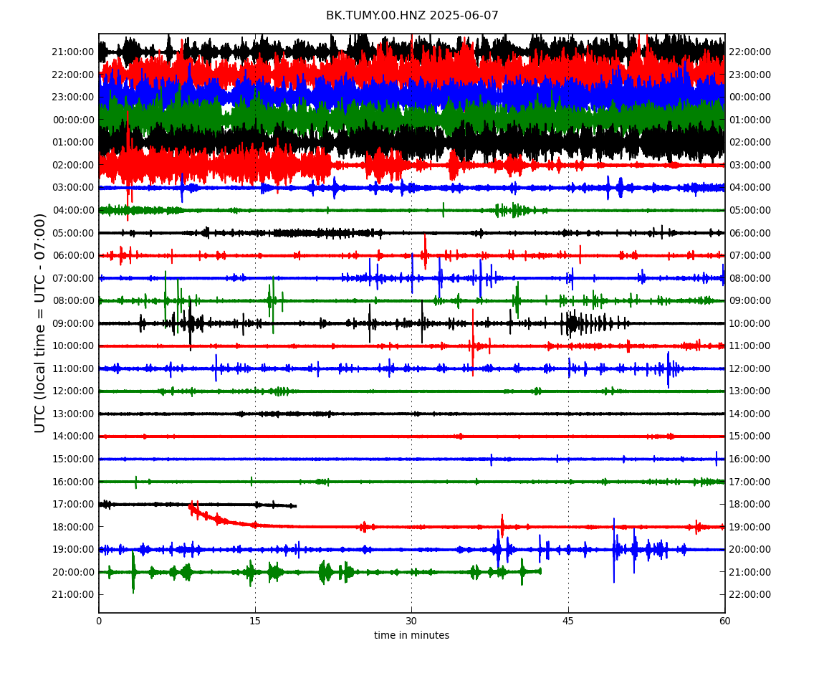Select left-axis UTC label 10:00:00
The height and width of the screenshot is (681, 824).
tap(73, 346)
